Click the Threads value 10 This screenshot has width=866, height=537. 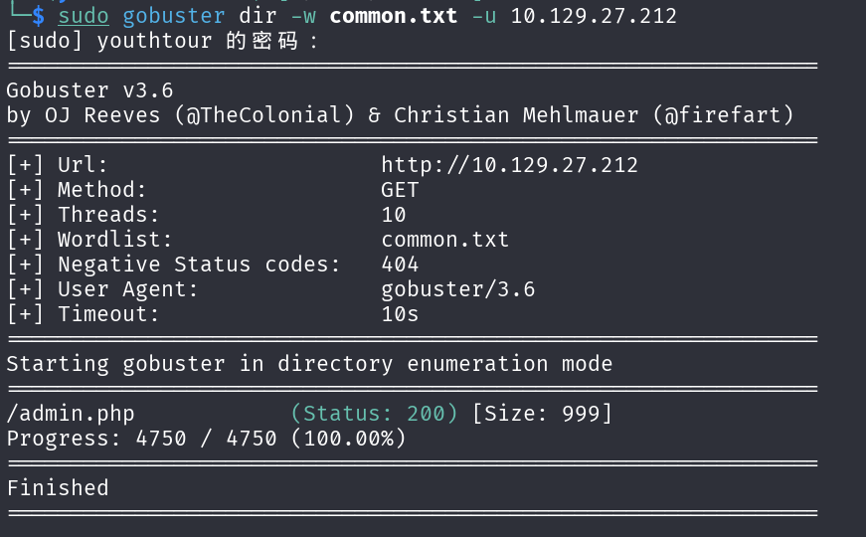click(x=394, y=215)
